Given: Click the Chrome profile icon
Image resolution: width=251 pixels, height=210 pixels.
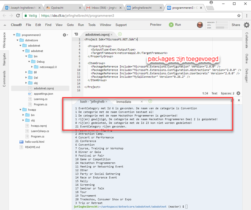Looking at the screenshot, I should point(211,3).
